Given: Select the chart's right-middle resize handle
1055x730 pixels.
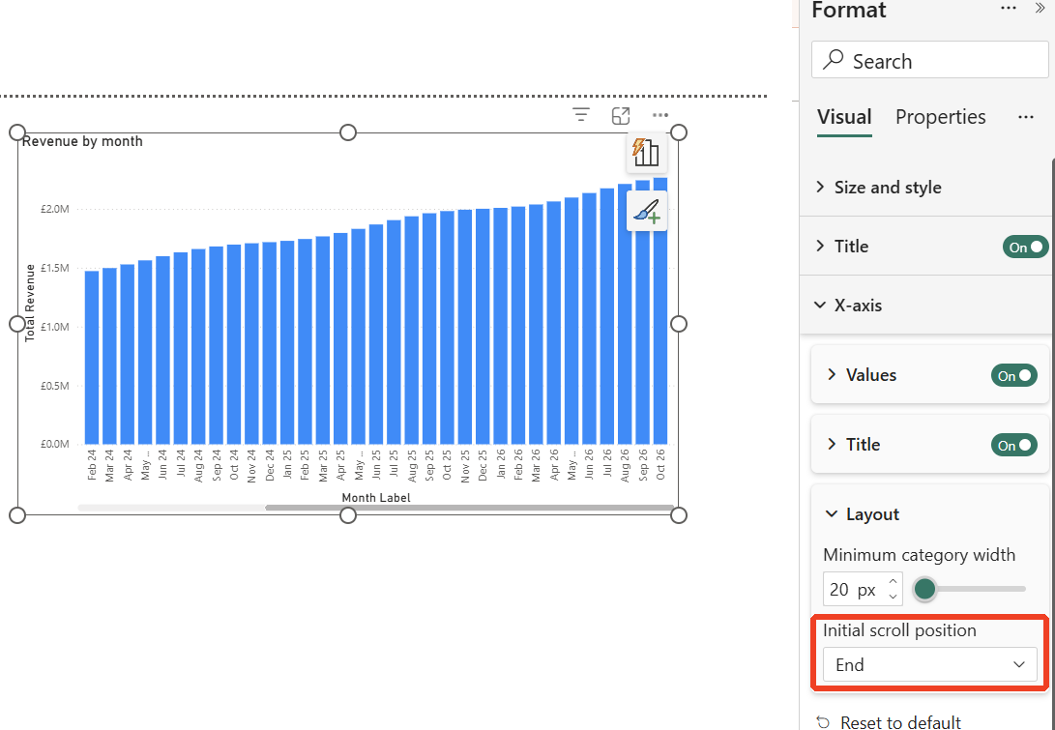Looking at the screenshot, I should (679, 324).
